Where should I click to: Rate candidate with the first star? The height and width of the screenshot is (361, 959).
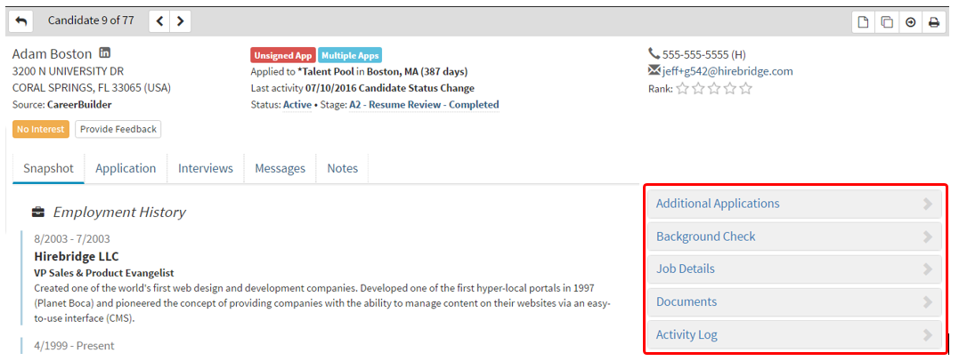tap(682, 88)
